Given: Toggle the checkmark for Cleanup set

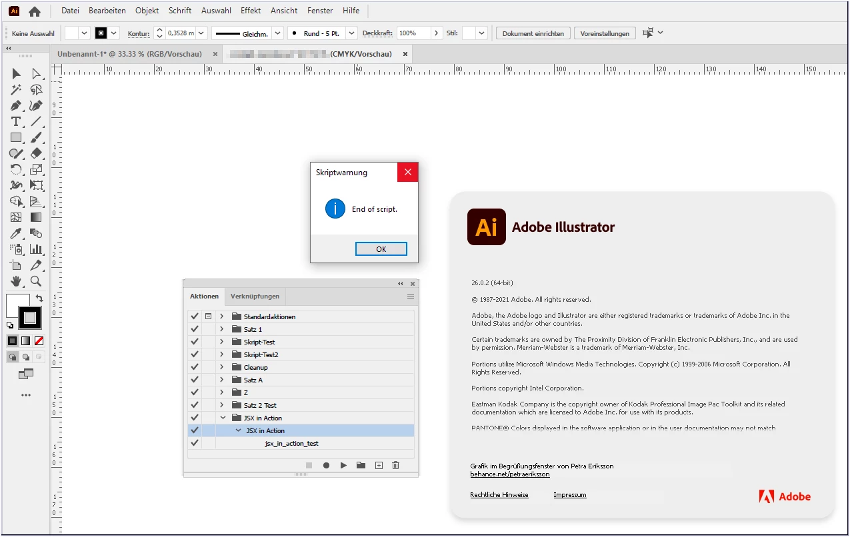Looking at the screenshot, I should pyautogui.click(x=195, y=367).
